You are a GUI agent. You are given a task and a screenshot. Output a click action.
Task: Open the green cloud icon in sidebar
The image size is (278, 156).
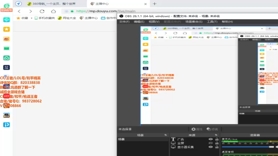tap(6, 58)
